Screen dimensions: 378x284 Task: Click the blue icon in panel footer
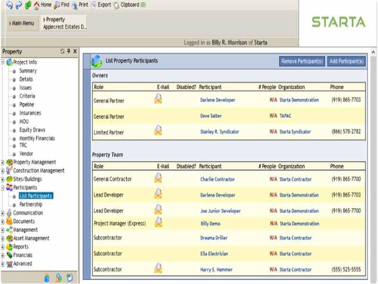coord(47,278)
